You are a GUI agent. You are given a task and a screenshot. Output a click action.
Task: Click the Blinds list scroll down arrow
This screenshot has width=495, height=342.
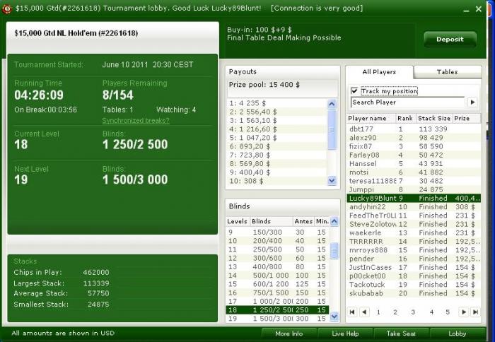(334, 317)
